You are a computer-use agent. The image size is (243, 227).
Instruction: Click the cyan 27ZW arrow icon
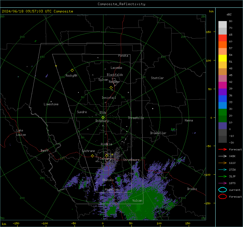coord(222,170)
